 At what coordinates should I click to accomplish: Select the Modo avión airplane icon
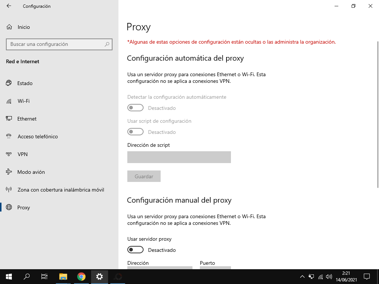pos(9,172)
